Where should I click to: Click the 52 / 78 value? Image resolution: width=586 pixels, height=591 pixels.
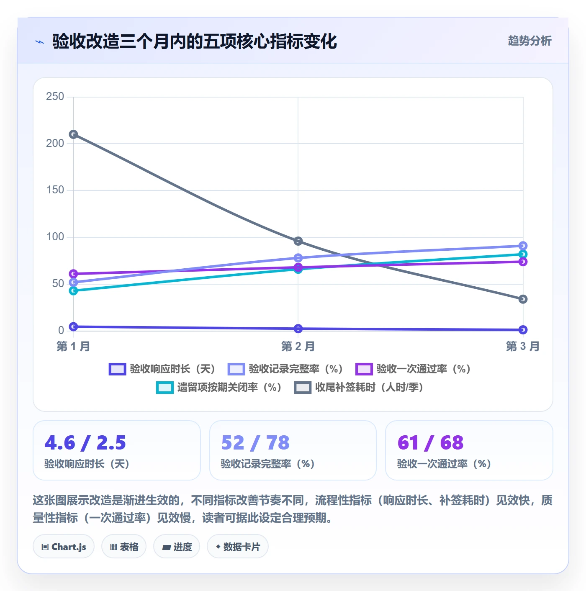pos(255,443)
